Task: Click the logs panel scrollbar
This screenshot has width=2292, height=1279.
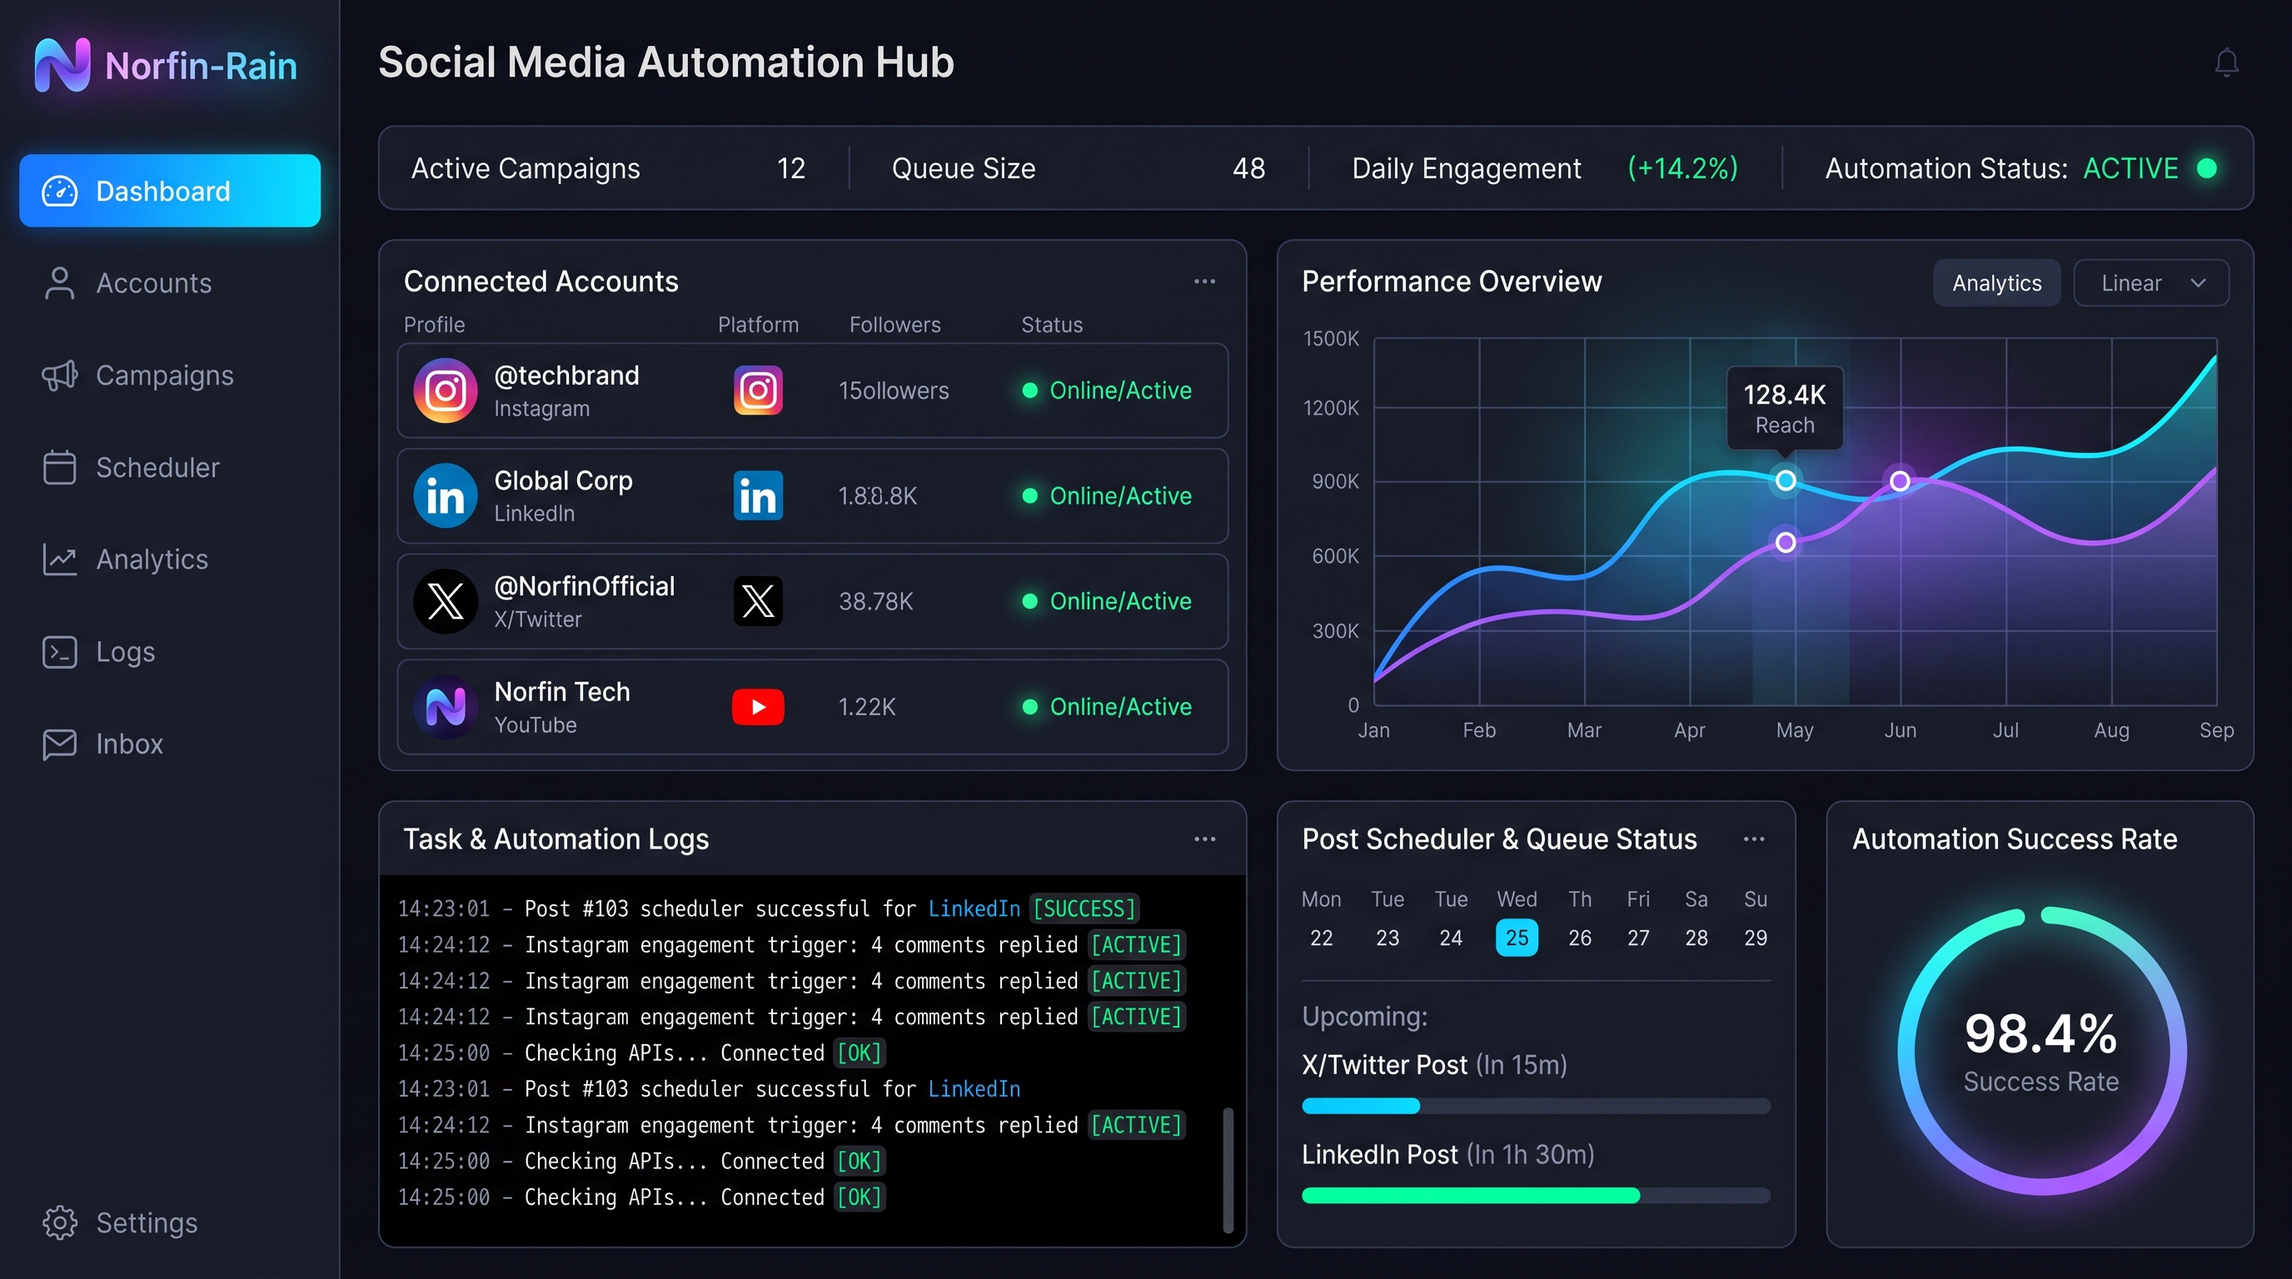Action: coord(1228,1170)
